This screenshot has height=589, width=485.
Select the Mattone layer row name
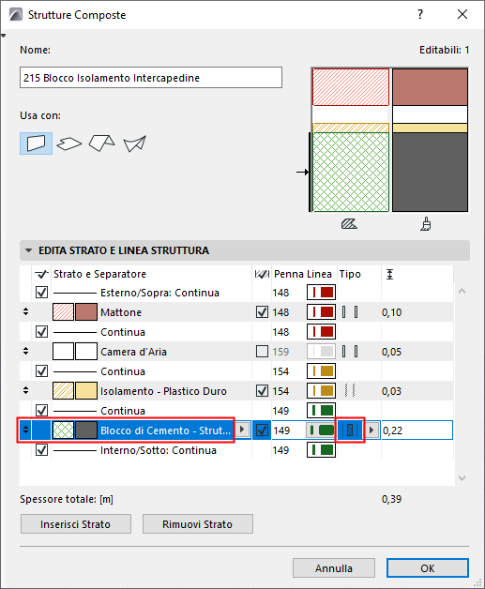[x=121, y=312]
